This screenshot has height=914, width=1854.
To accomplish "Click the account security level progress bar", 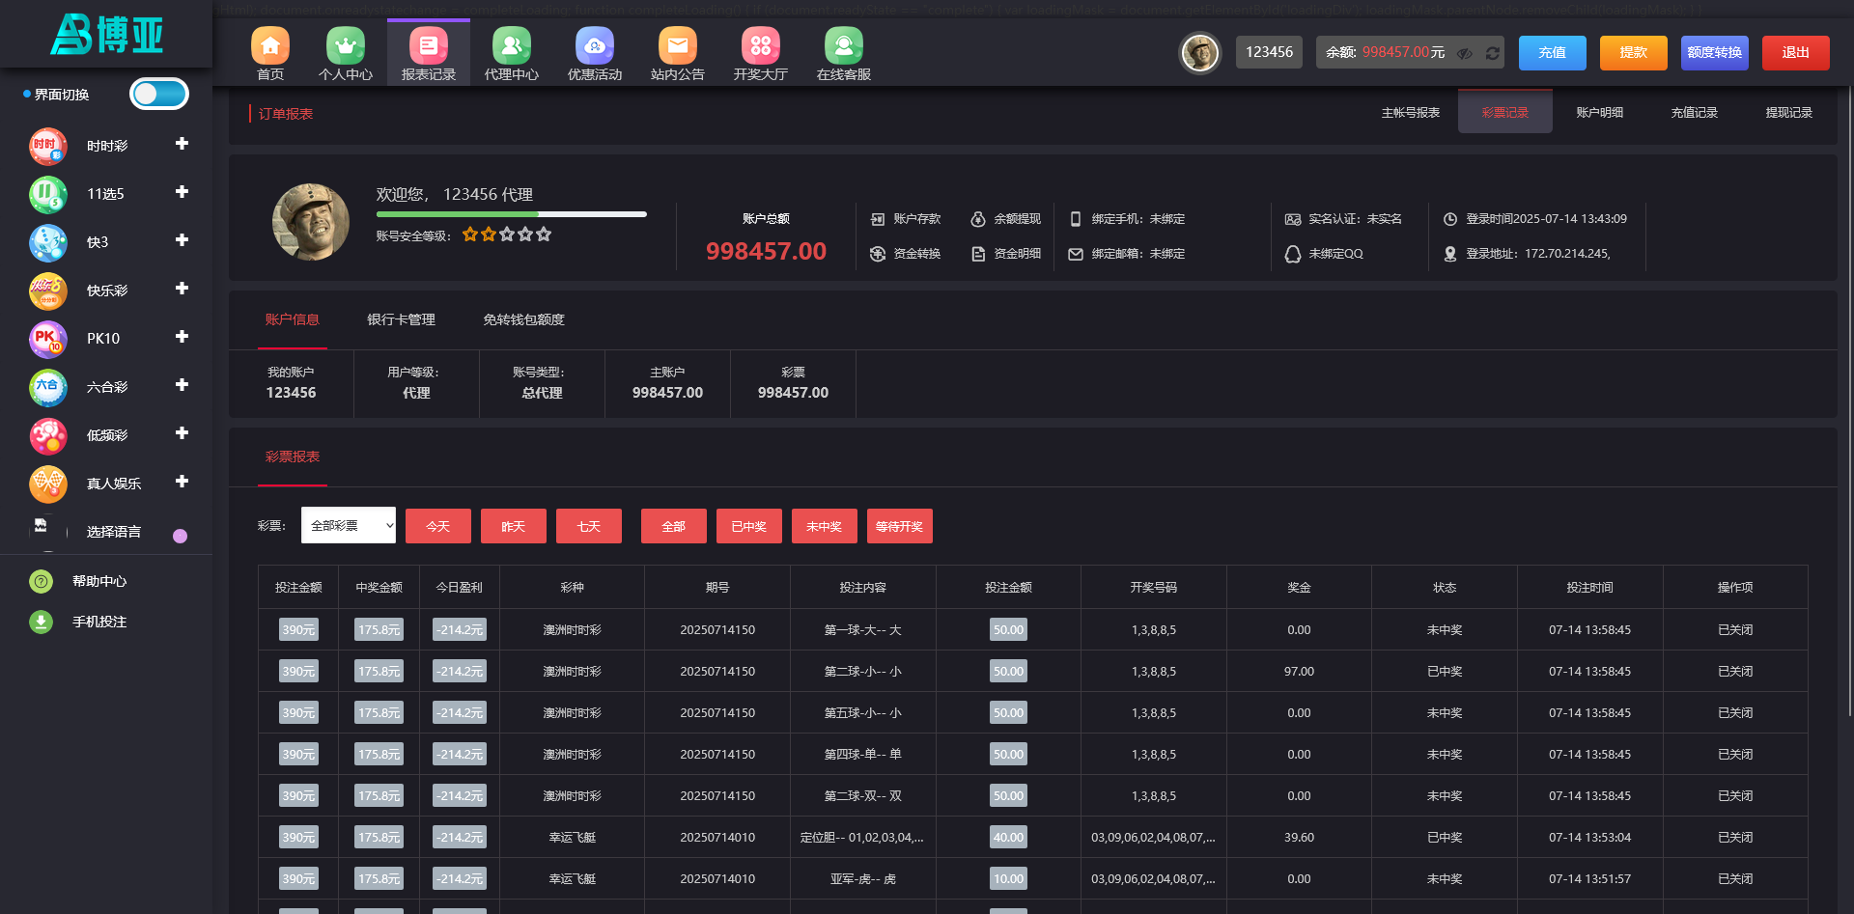I will click(x=512, y=214).
